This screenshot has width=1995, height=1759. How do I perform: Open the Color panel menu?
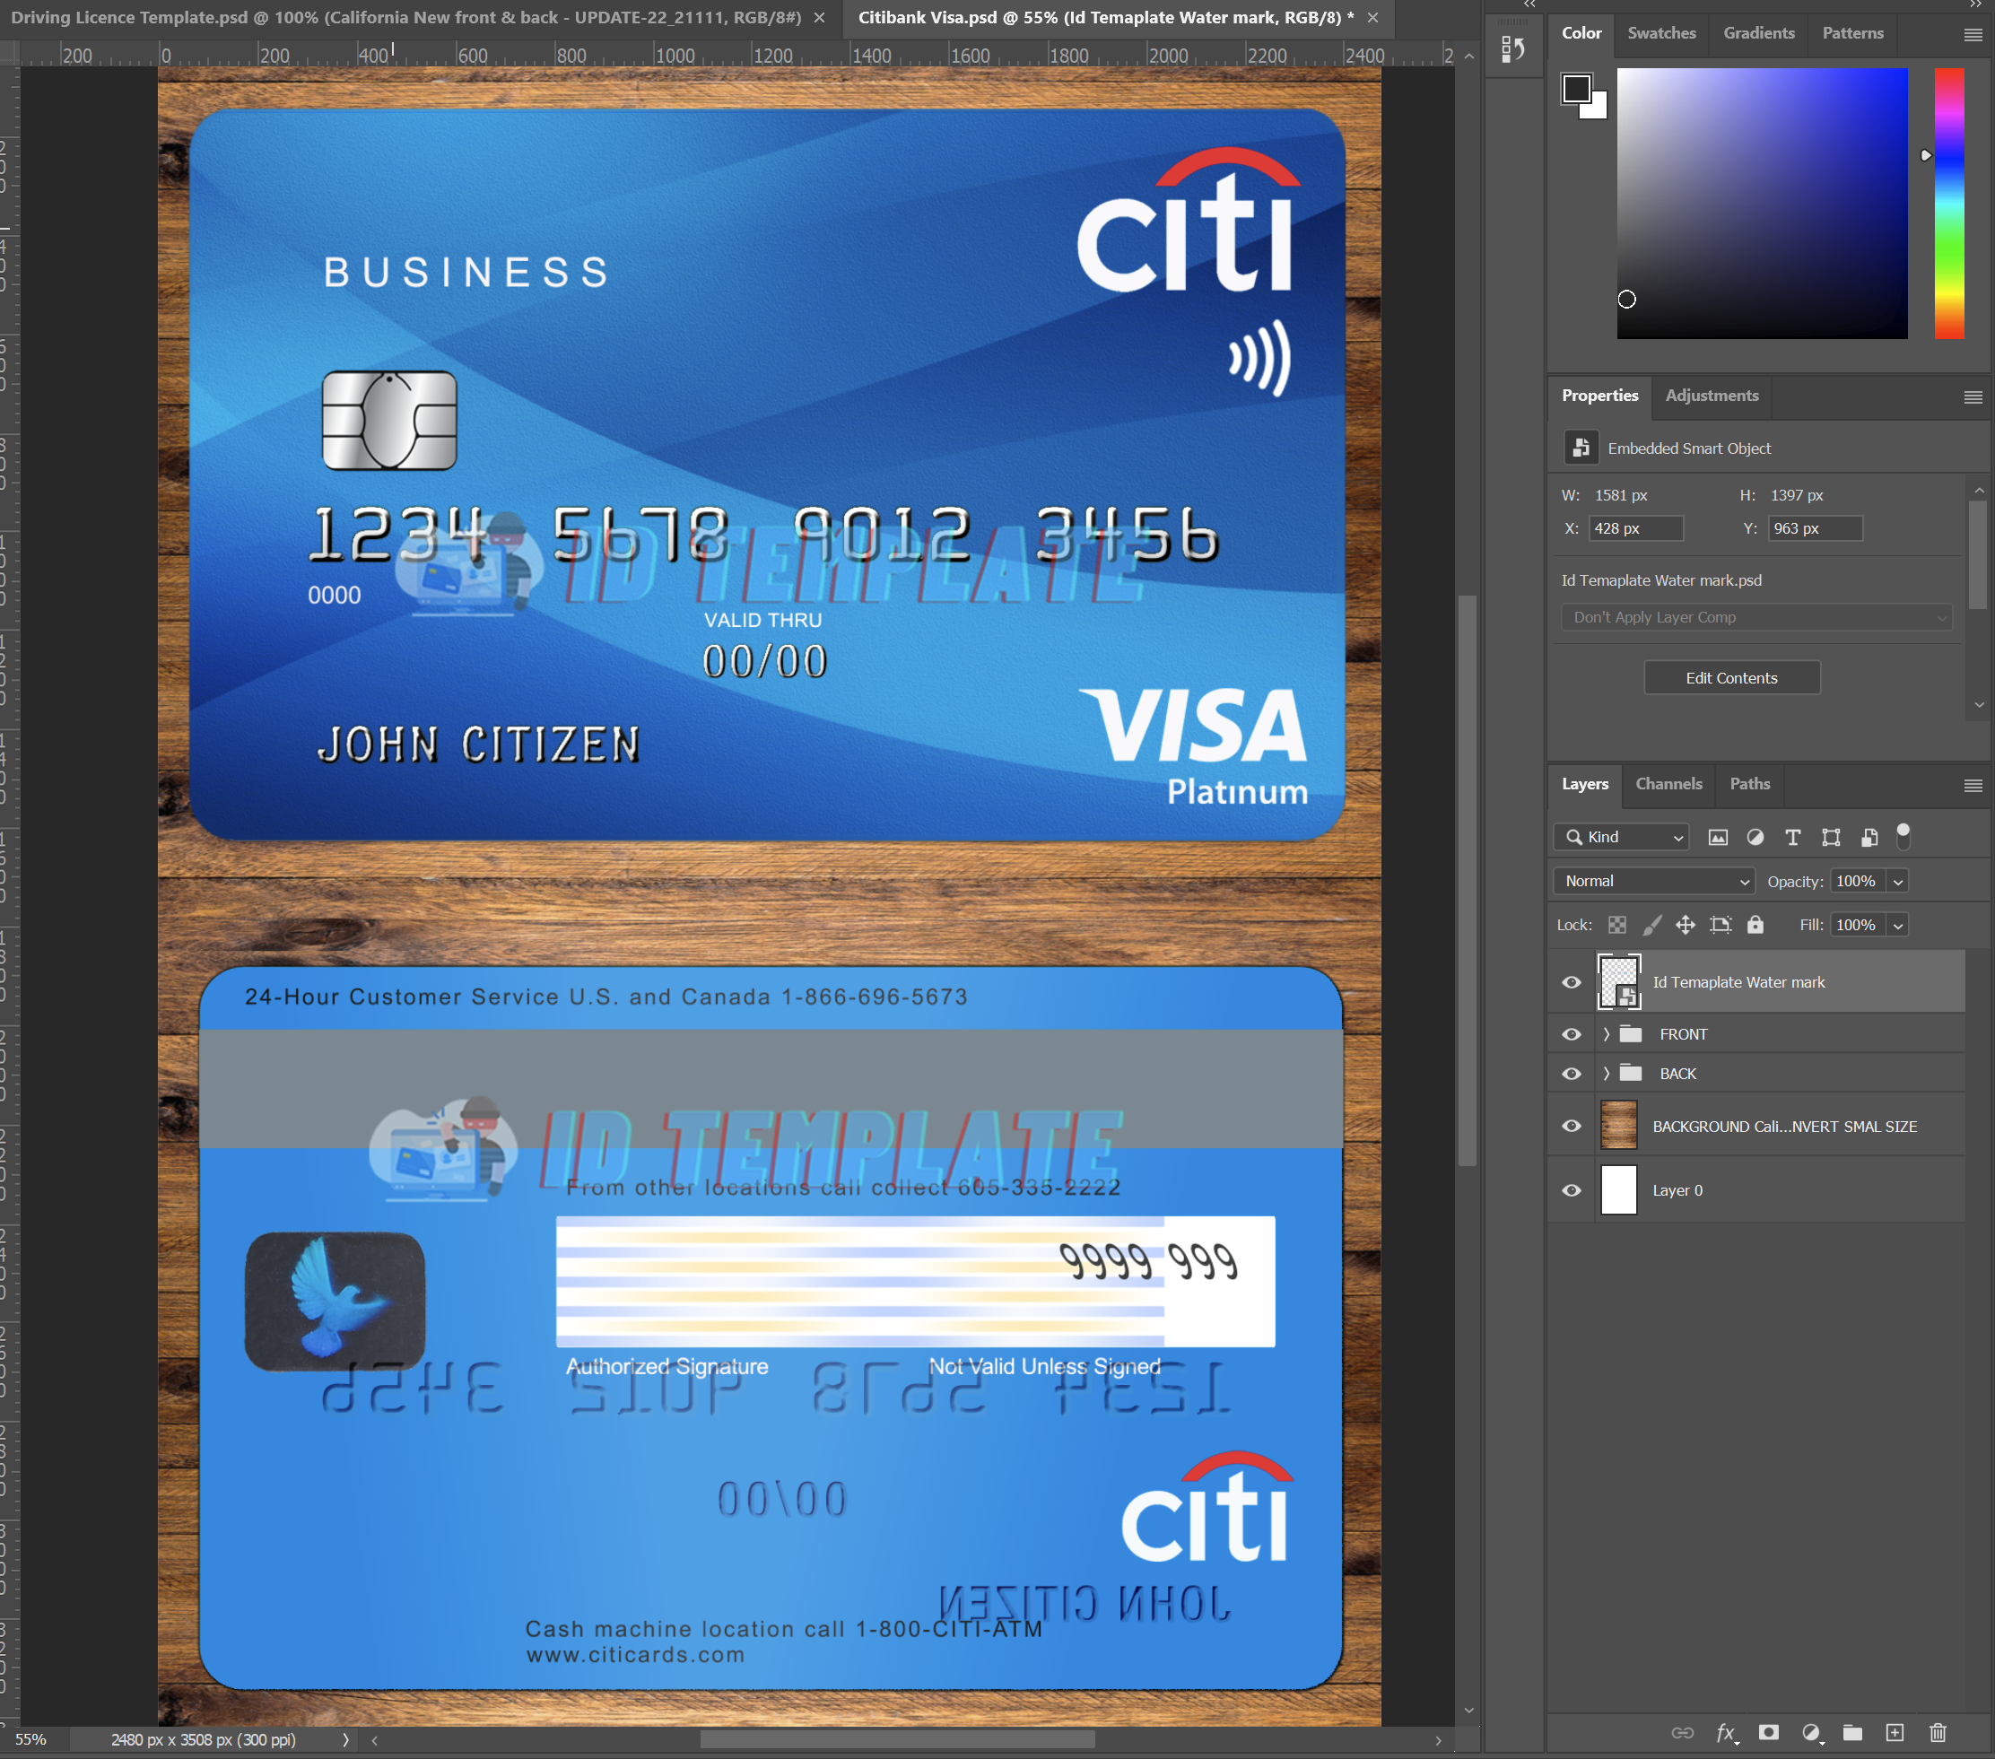point(1973,35)
